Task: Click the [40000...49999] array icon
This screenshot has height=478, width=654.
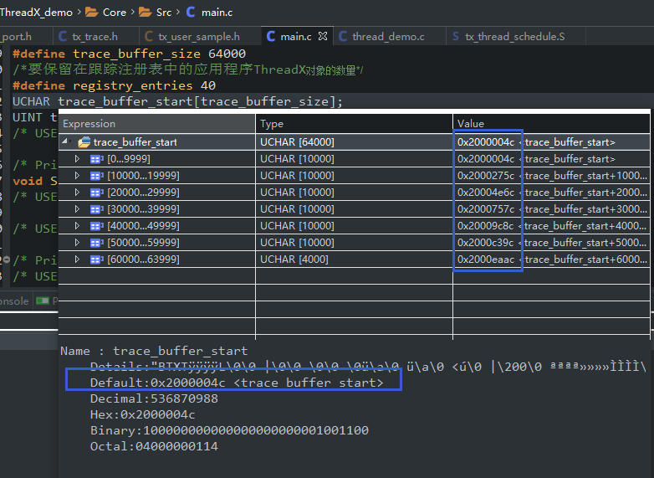Action: pos(97,226)
